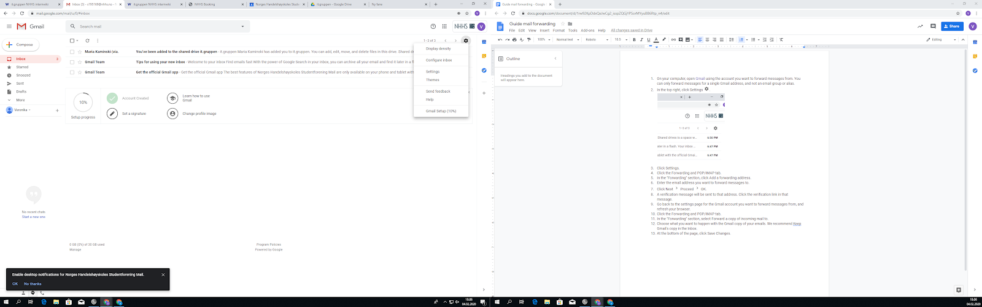
Task: Open the Format menu in Docs
Action: 559,30
